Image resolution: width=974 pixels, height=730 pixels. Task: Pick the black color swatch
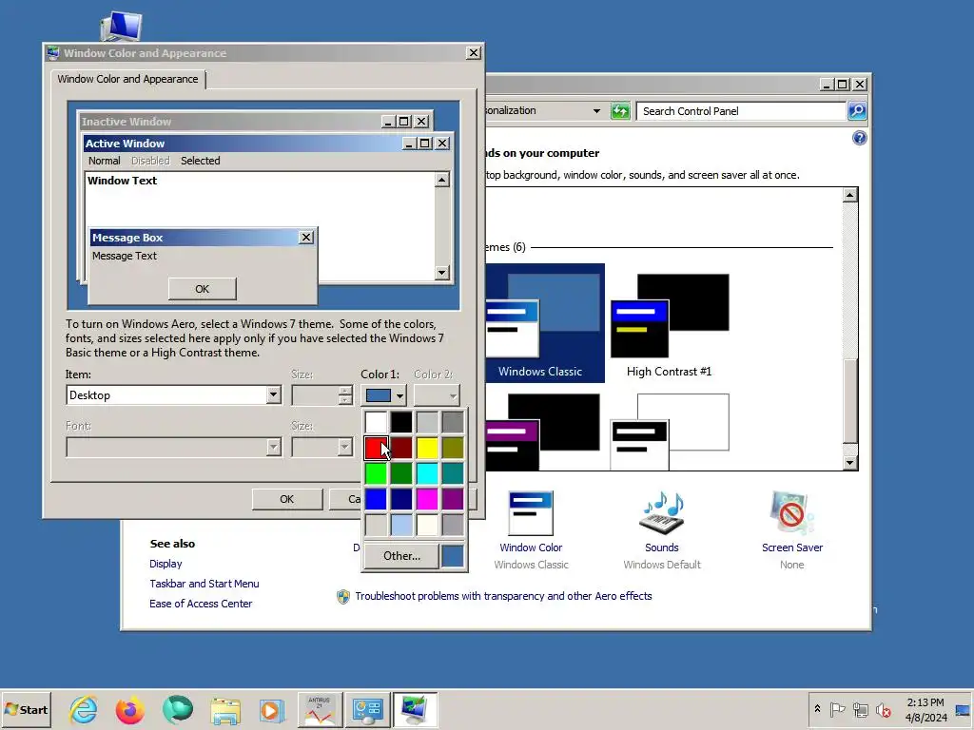[x=401, y=422]
